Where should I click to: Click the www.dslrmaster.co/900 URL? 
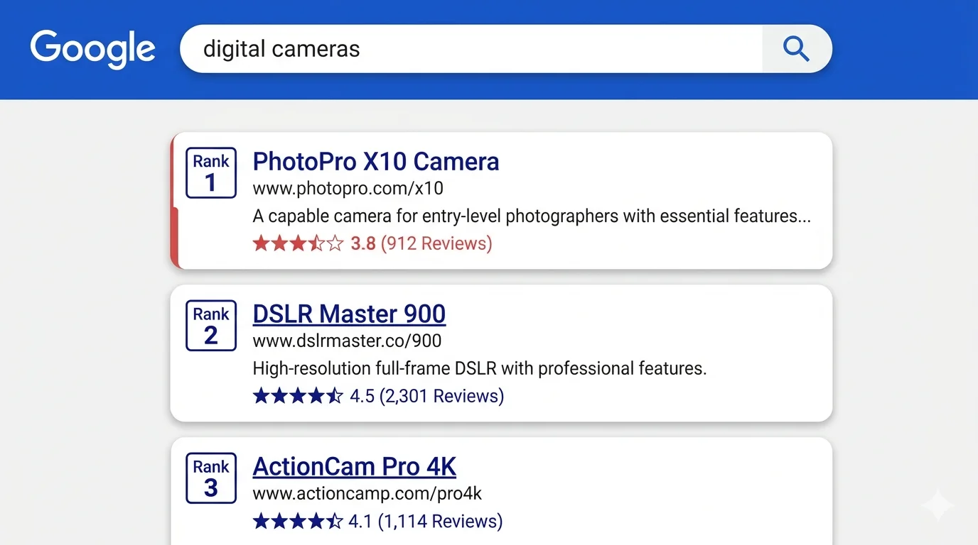pos(347,341)
